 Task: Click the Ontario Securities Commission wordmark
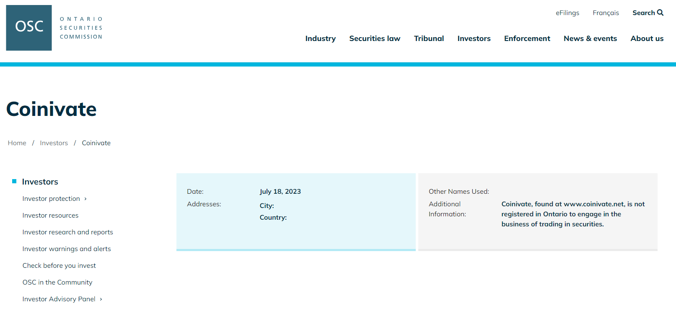pos(81,28)
